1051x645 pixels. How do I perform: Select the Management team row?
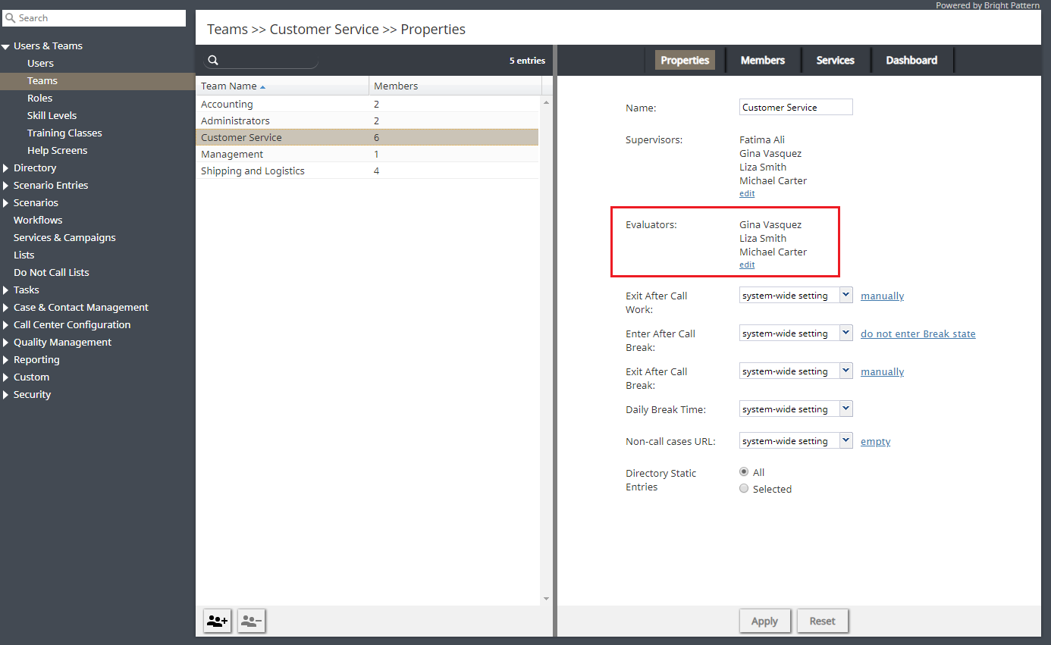point(367,155)
